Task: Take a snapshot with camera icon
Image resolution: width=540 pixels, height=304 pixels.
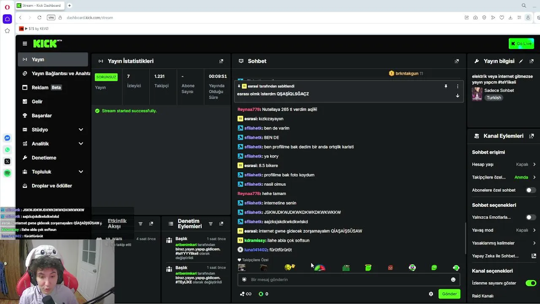Action: 475,17
